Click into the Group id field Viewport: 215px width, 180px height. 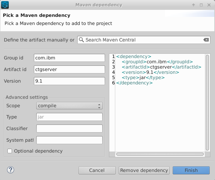click(69, 58)
